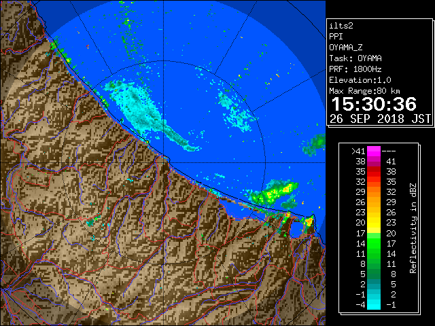Select the "PPI" scan type text
The height and width of the screenshot is (326, 435).
(x=336, y=37)
